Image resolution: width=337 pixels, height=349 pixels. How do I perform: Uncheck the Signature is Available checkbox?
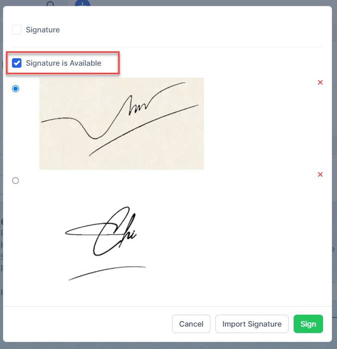[x=17, y=63]
